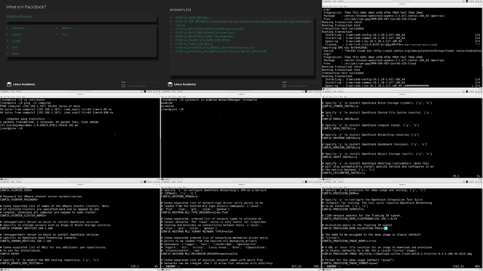Click the clock above the CONFIG_CINDER_INSTALL terminal
Image resolution: width=483 pixels, height=271 pixels.
[471, 91]
